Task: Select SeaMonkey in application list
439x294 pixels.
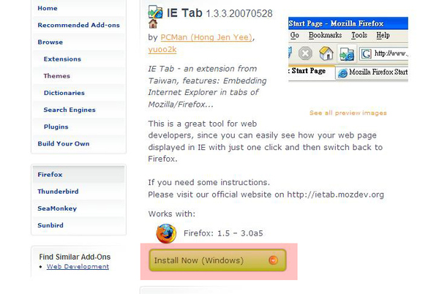Action: point(57,208)
